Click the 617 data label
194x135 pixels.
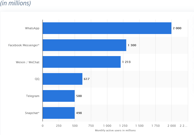pyautogui.click(x=87, y=79)
